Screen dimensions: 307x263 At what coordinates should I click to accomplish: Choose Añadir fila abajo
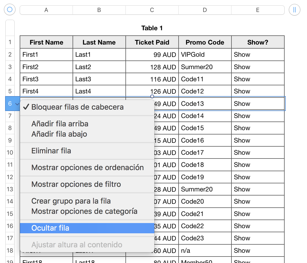point(59,134)
